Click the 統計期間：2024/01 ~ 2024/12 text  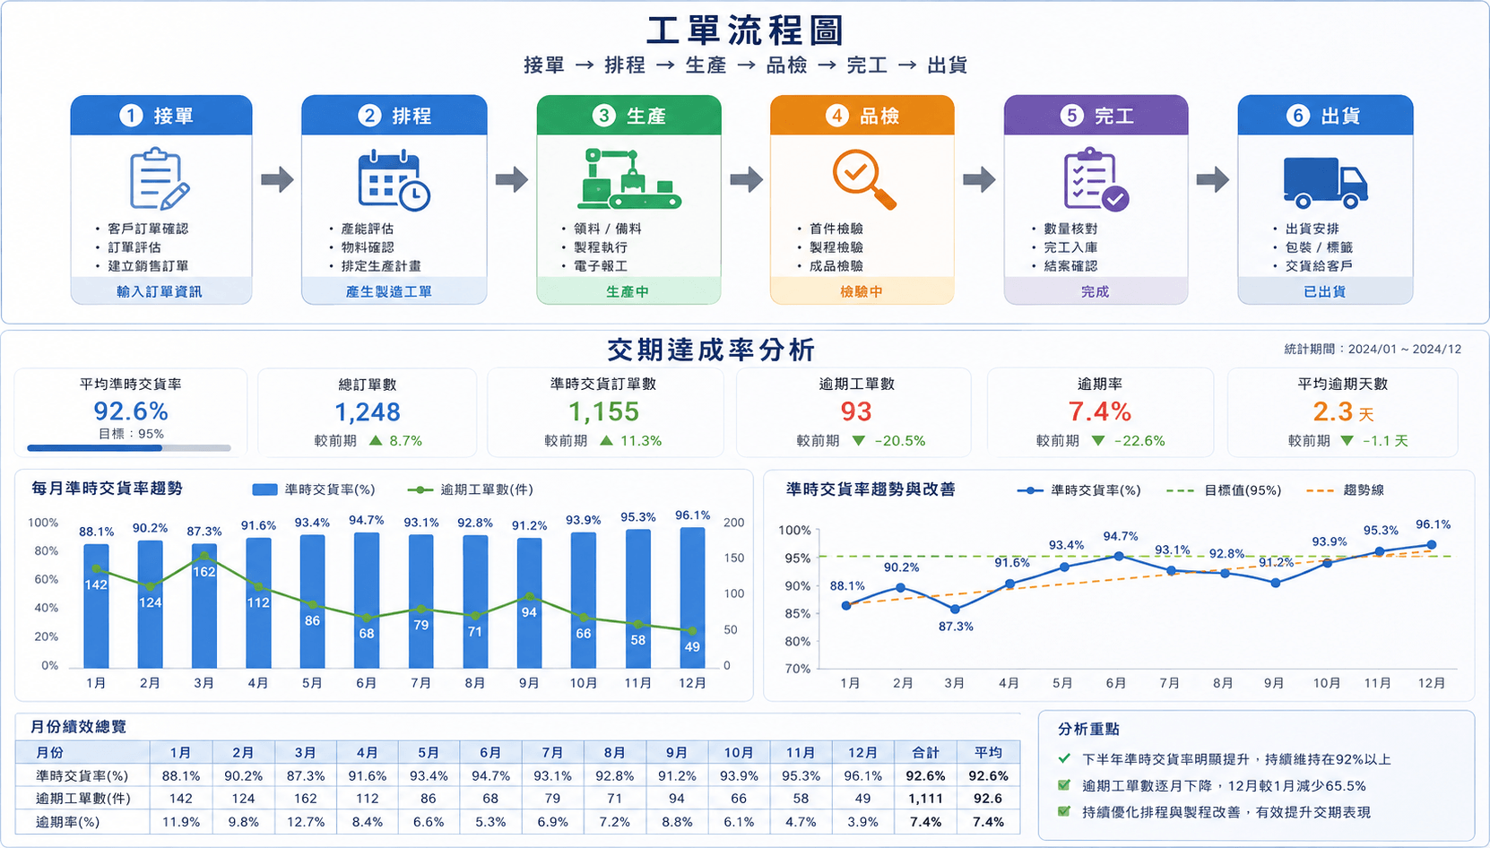(x=1373, y=350)
